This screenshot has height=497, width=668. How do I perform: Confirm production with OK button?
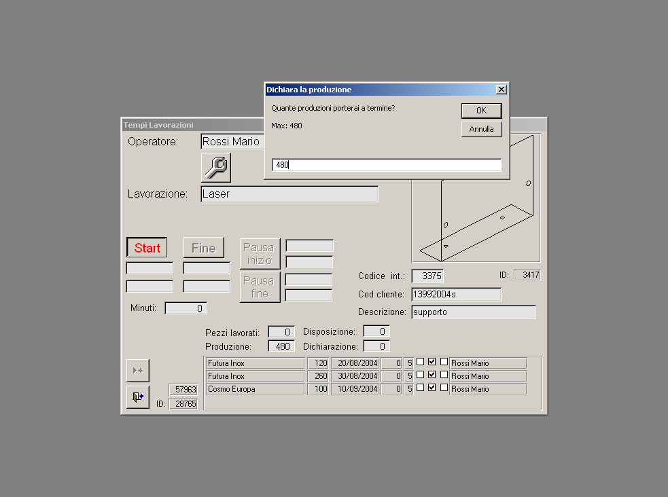click(481, 111)
